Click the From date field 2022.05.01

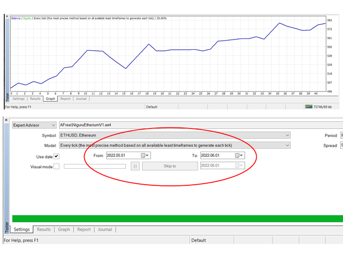tap(122, 156)
